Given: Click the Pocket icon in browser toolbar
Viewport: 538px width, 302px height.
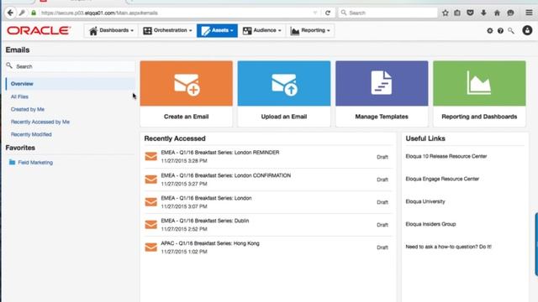Looking at the screenshot, I should tap(470, 13).
